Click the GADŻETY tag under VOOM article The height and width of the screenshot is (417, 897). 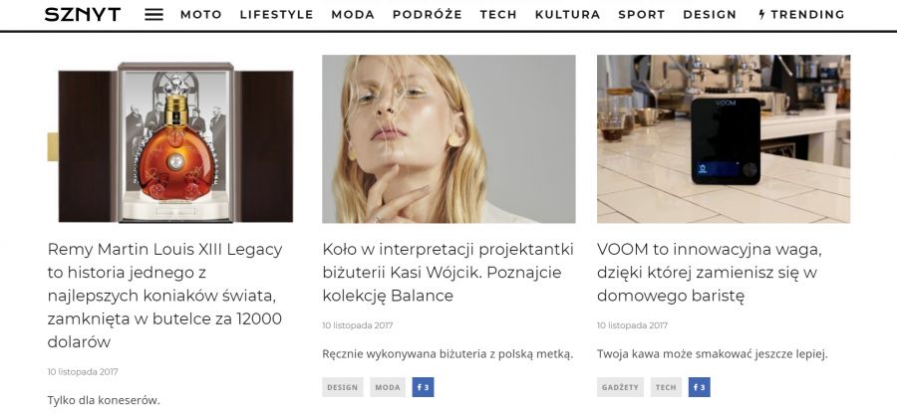tap(620, 387)
